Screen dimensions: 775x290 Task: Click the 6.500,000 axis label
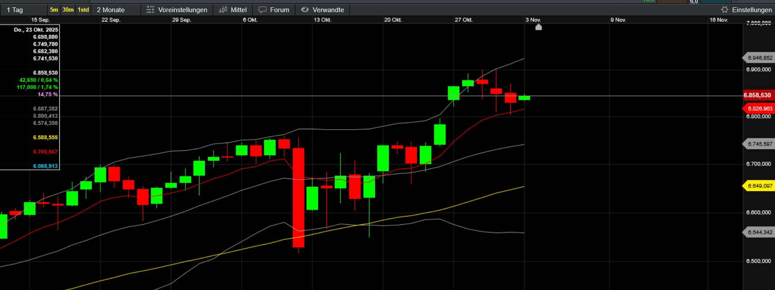click(x=759, y=261)
